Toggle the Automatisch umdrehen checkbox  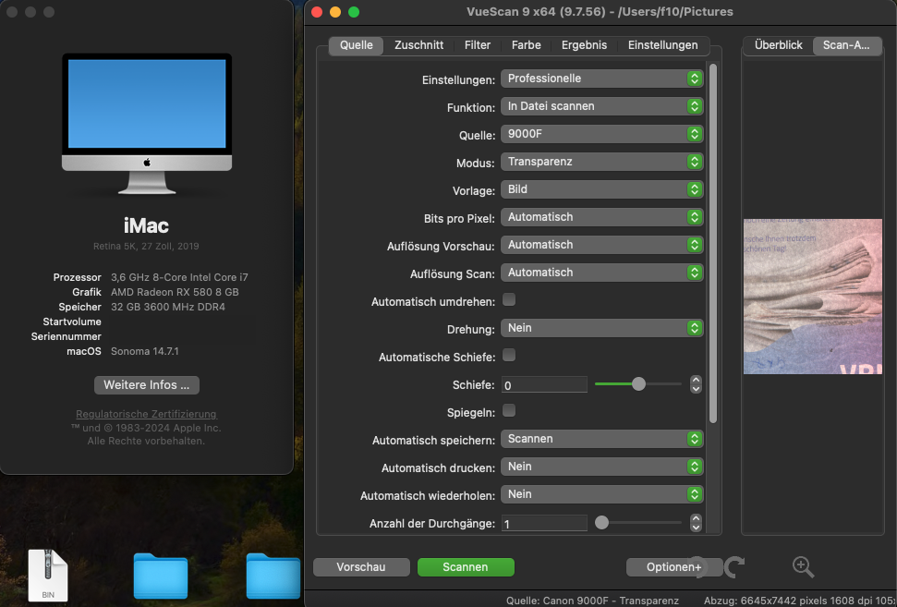[x=509, y=299]
